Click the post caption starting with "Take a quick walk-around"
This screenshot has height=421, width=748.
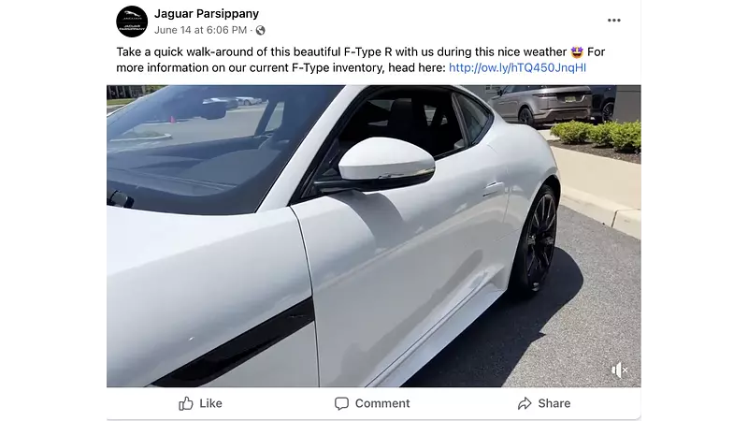[361, 60]
